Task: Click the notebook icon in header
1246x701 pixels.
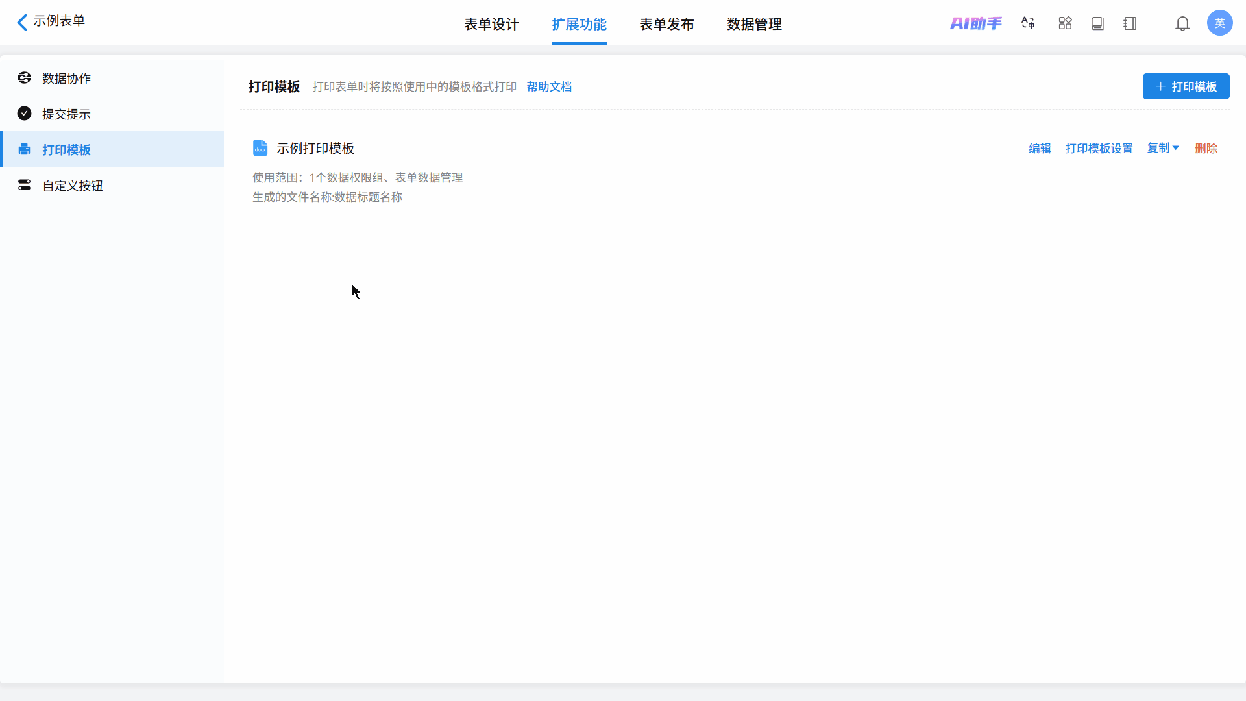Action: pos(1130,23)
